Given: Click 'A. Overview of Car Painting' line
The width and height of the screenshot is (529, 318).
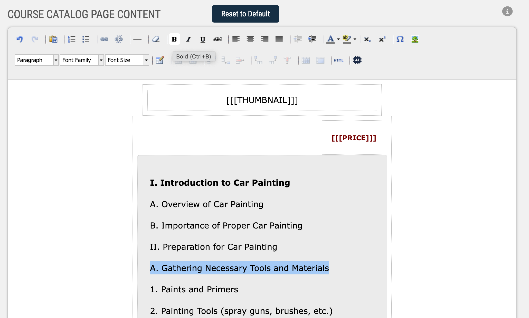Looking at the screenshot, I should (206, 204).
